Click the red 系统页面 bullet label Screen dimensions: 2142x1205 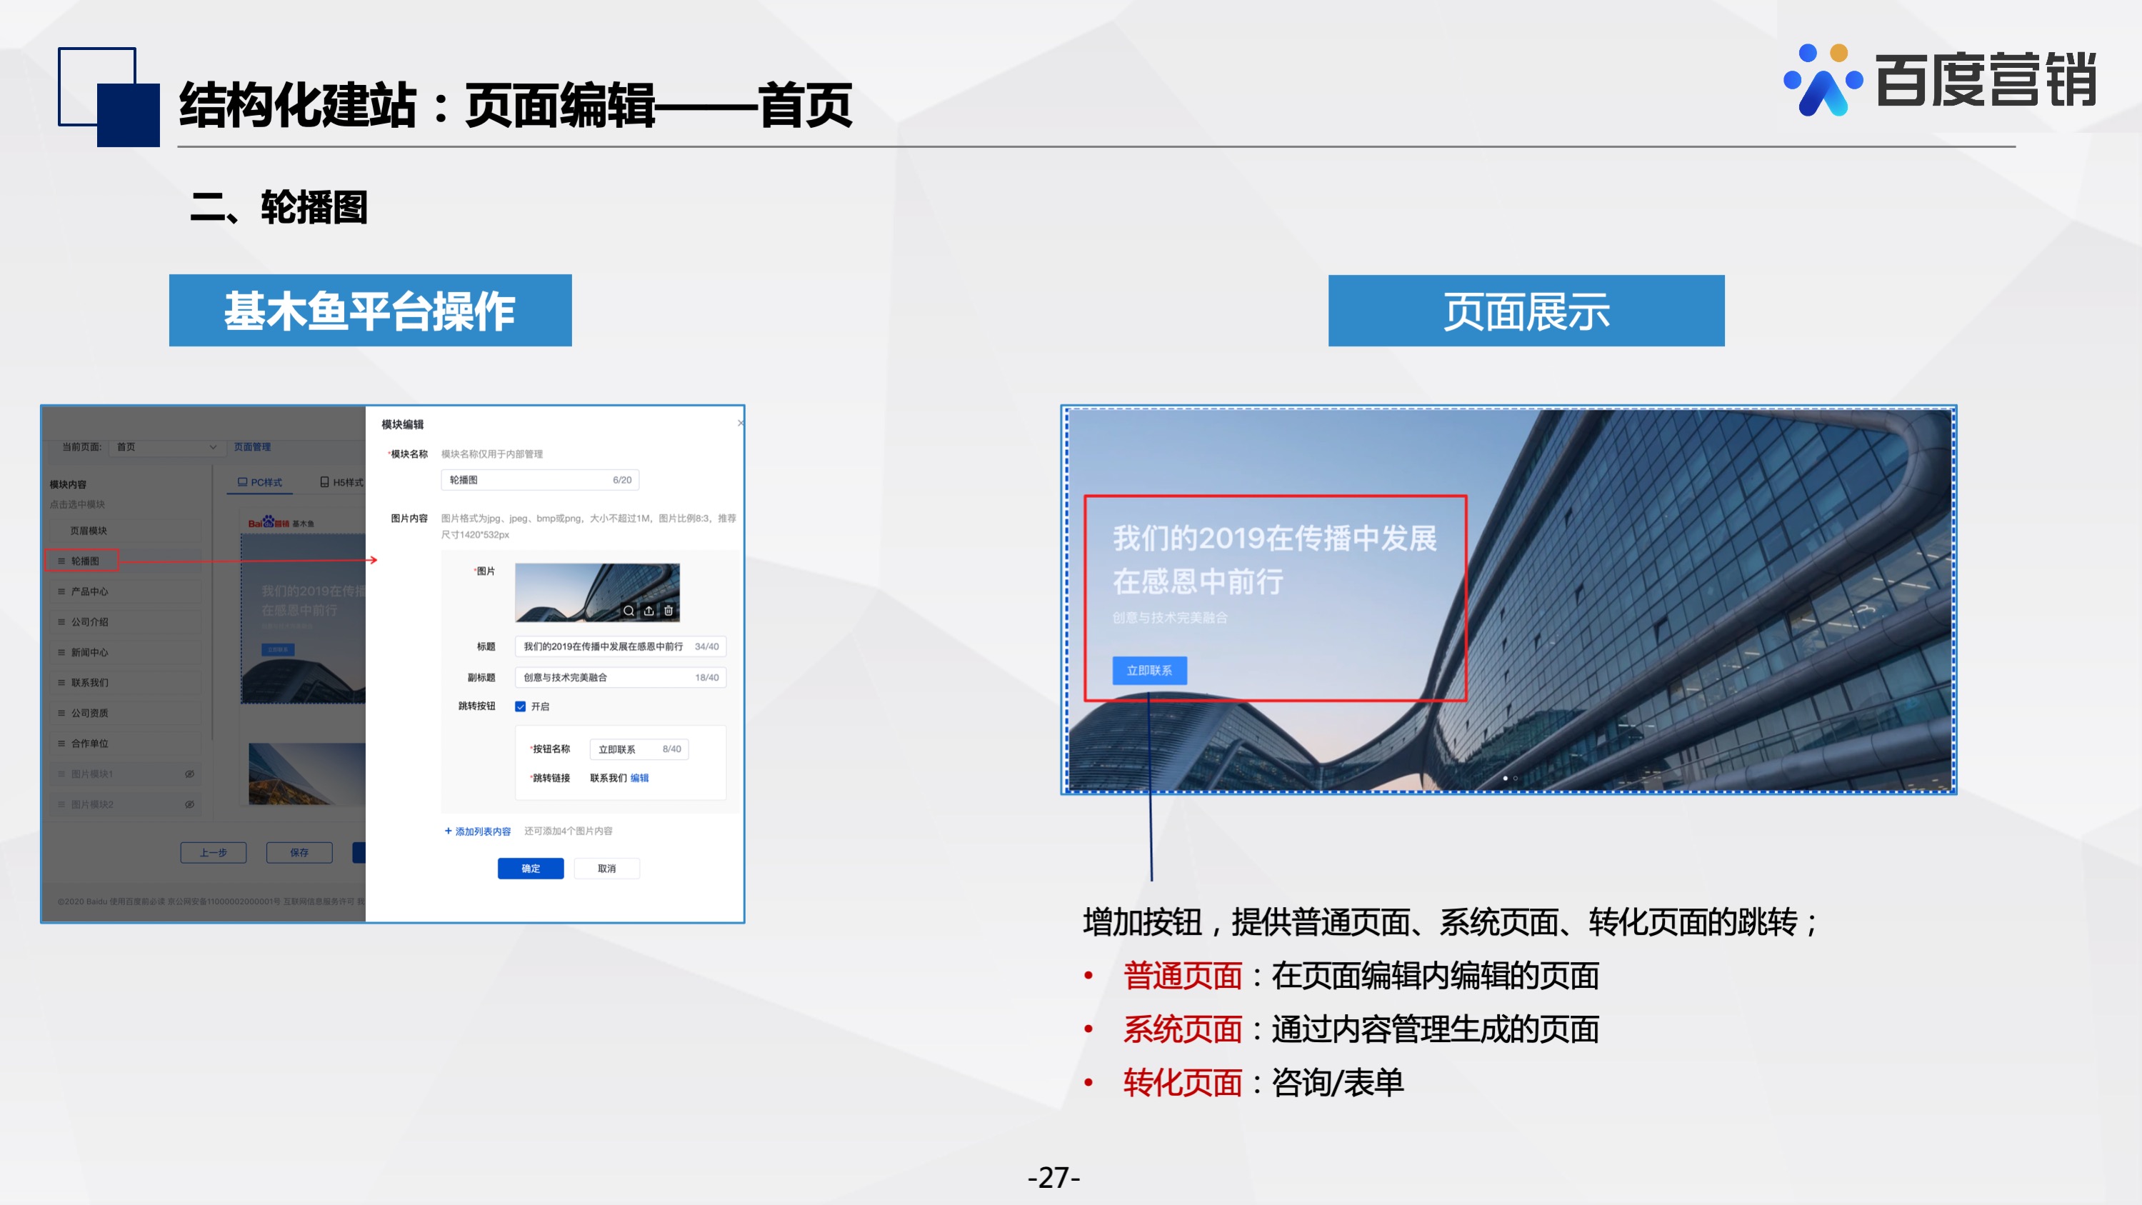point(1183,1029)
